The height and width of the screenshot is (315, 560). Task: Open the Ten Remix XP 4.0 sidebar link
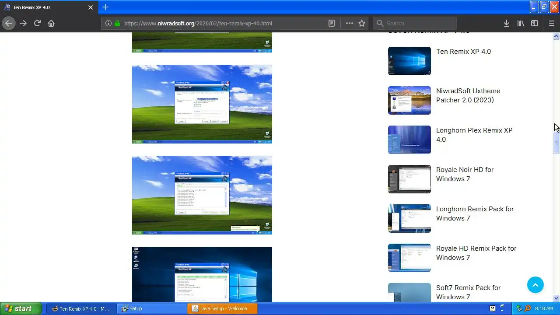pyautogui.click(x=463, y=52)
